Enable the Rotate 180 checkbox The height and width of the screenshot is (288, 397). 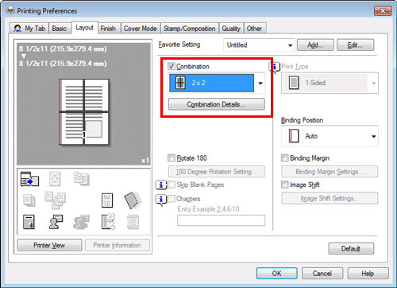(172, 158)
